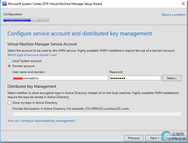Open 'Which type of account should I use?'
Screen dimensions: 188x143
click(x=32, y=55)
